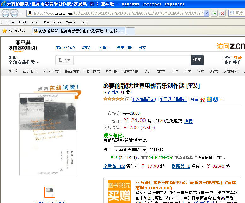The width and height of the screenshot is (245, 203).
Task: Open the 北京市东城区 delivery region dropdown
Action: coord(130,150)
